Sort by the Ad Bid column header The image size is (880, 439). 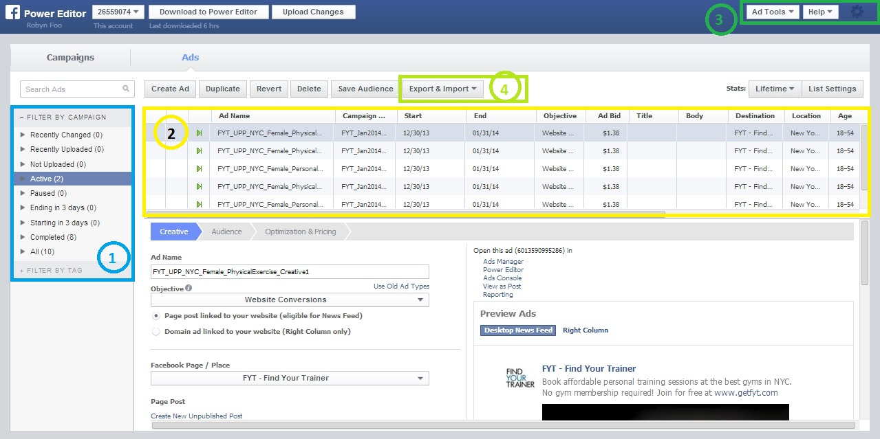[606, 116]
